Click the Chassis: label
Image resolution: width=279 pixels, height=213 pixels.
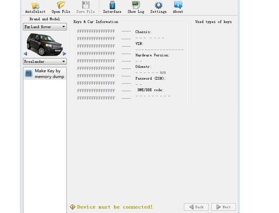pos(143,32)
